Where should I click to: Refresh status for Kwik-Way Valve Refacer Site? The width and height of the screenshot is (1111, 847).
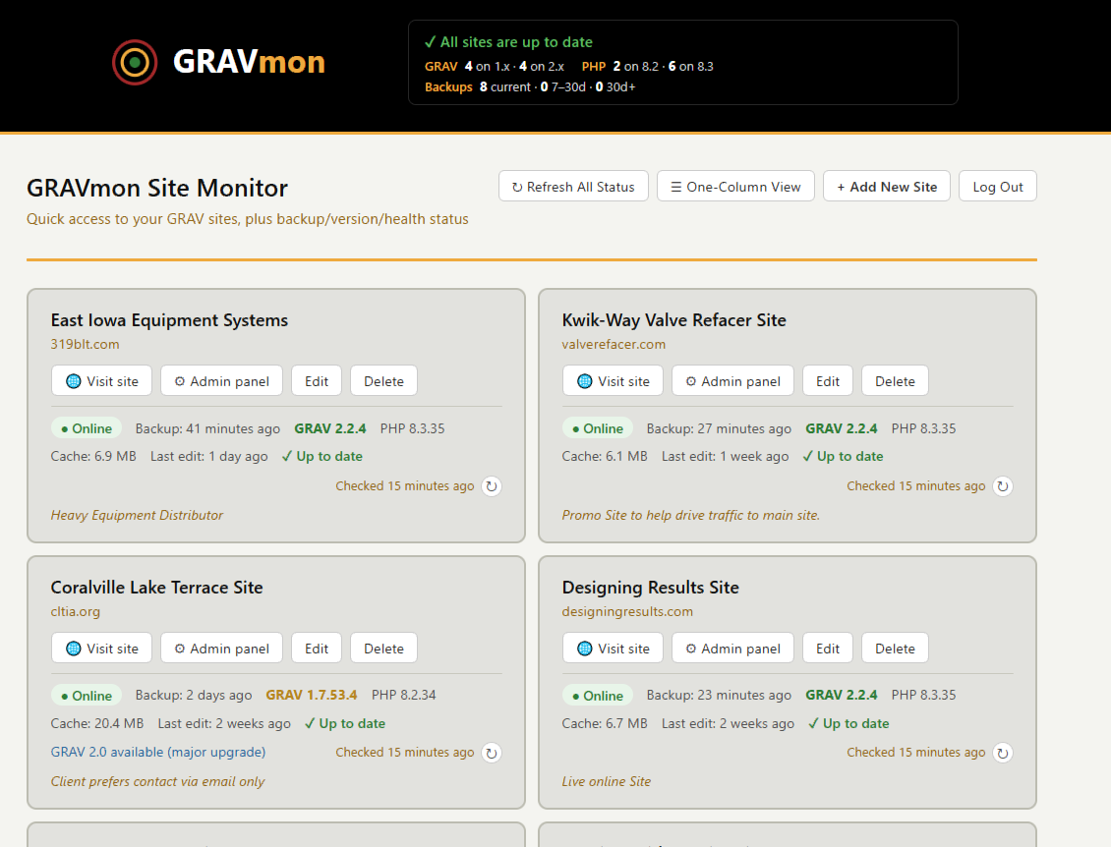pos(1003,486)
